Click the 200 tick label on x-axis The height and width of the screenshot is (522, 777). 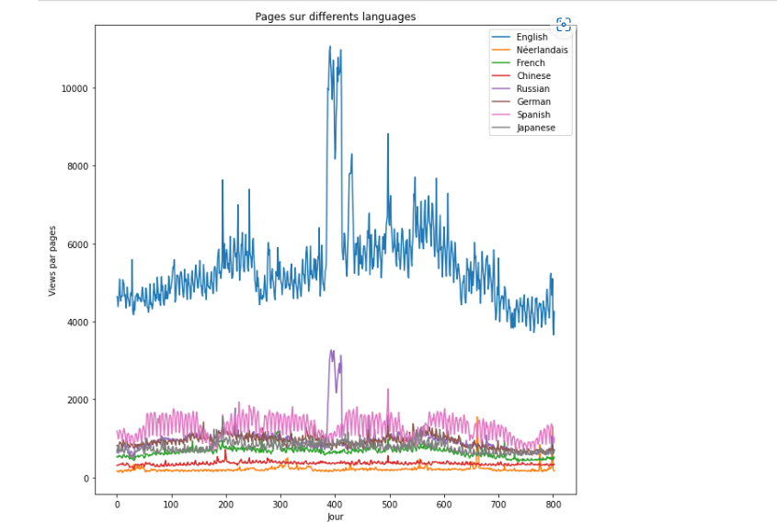226,505
